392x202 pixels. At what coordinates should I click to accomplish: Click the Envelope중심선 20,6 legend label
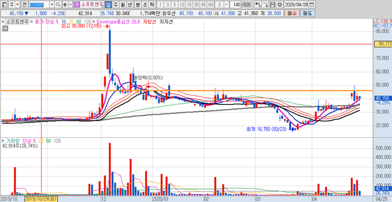118,22
